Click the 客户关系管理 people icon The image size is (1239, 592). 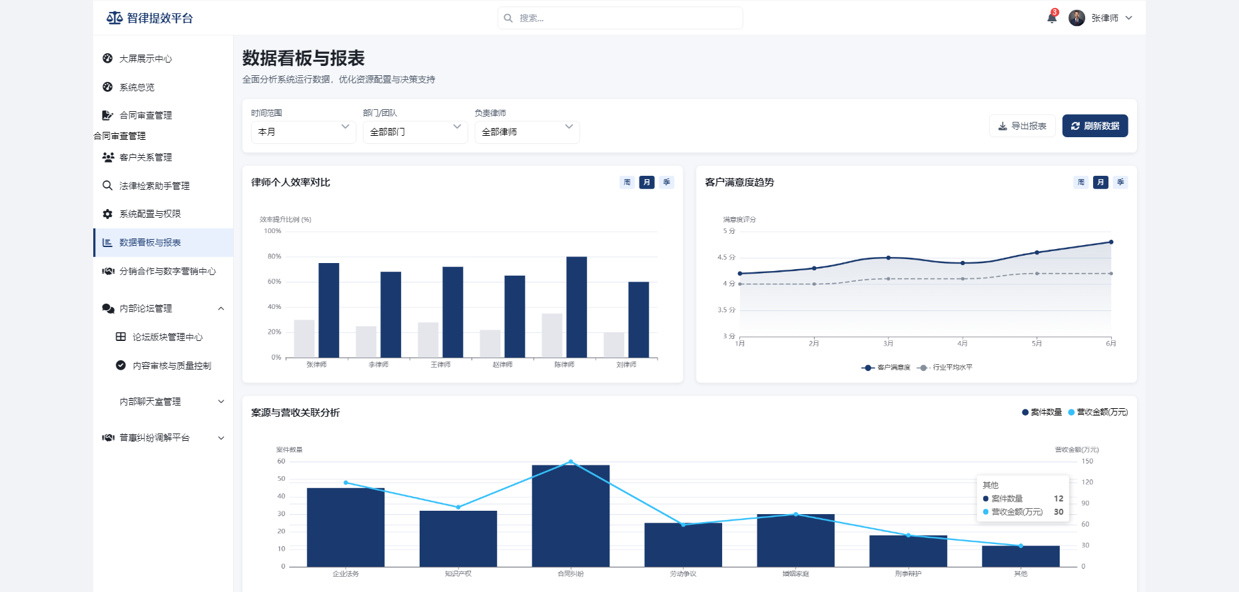pyautogui.click(x=108, y=157)
